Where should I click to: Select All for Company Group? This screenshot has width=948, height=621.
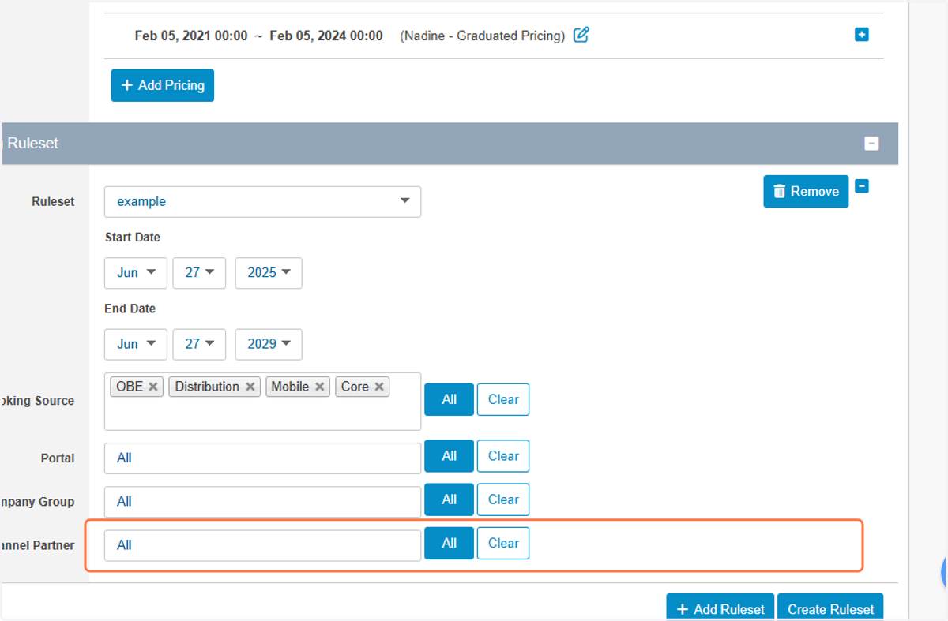pos(449,499)
